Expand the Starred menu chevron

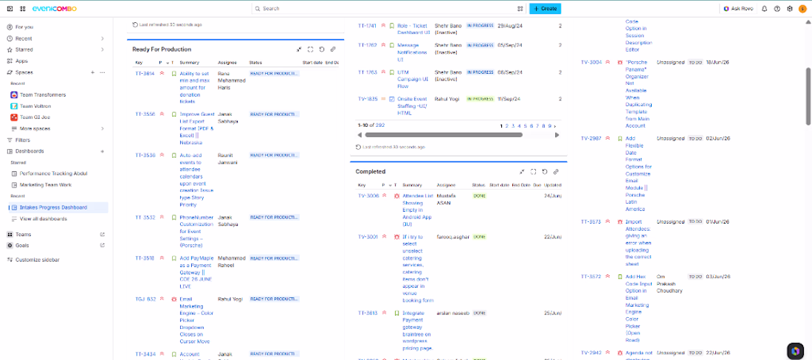pyautogui.click(x=102, y=49)
